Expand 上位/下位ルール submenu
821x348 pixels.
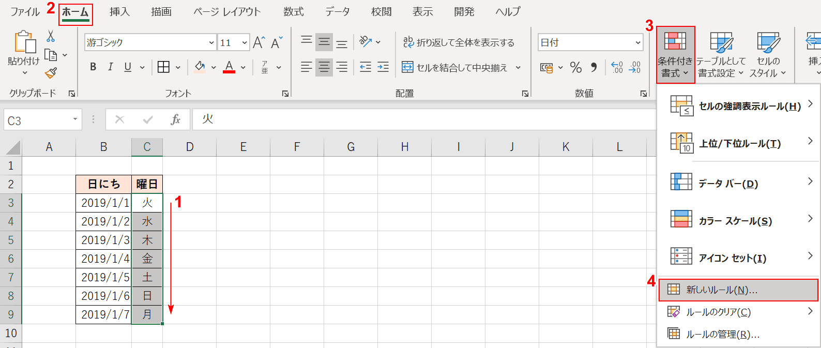pos(739,143)
